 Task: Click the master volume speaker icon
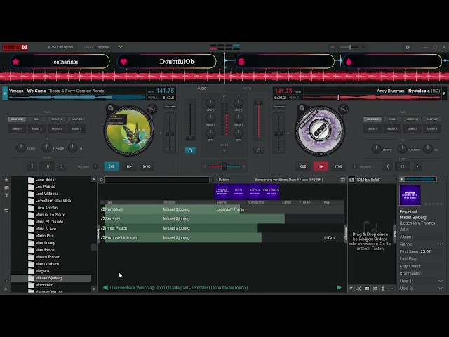333,47
